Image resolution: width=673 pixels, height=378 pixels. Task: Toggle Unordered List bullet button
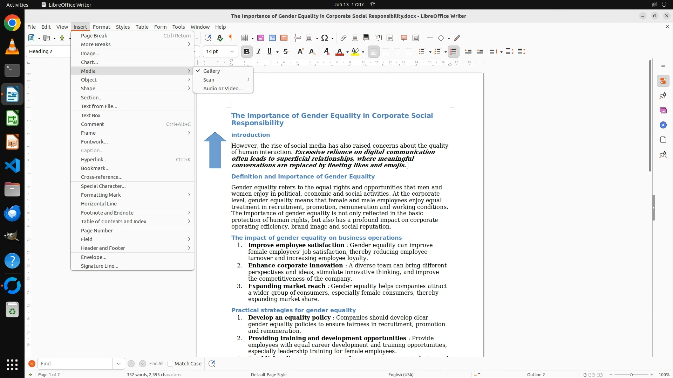pos(422,52)
